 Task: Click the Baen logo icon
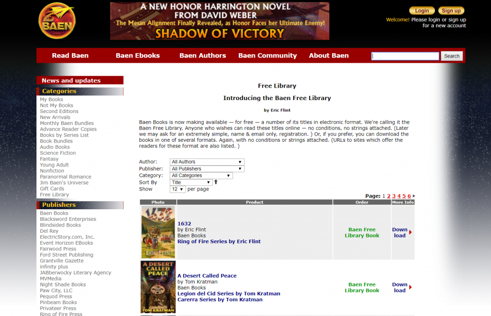[x=57, y=21]
